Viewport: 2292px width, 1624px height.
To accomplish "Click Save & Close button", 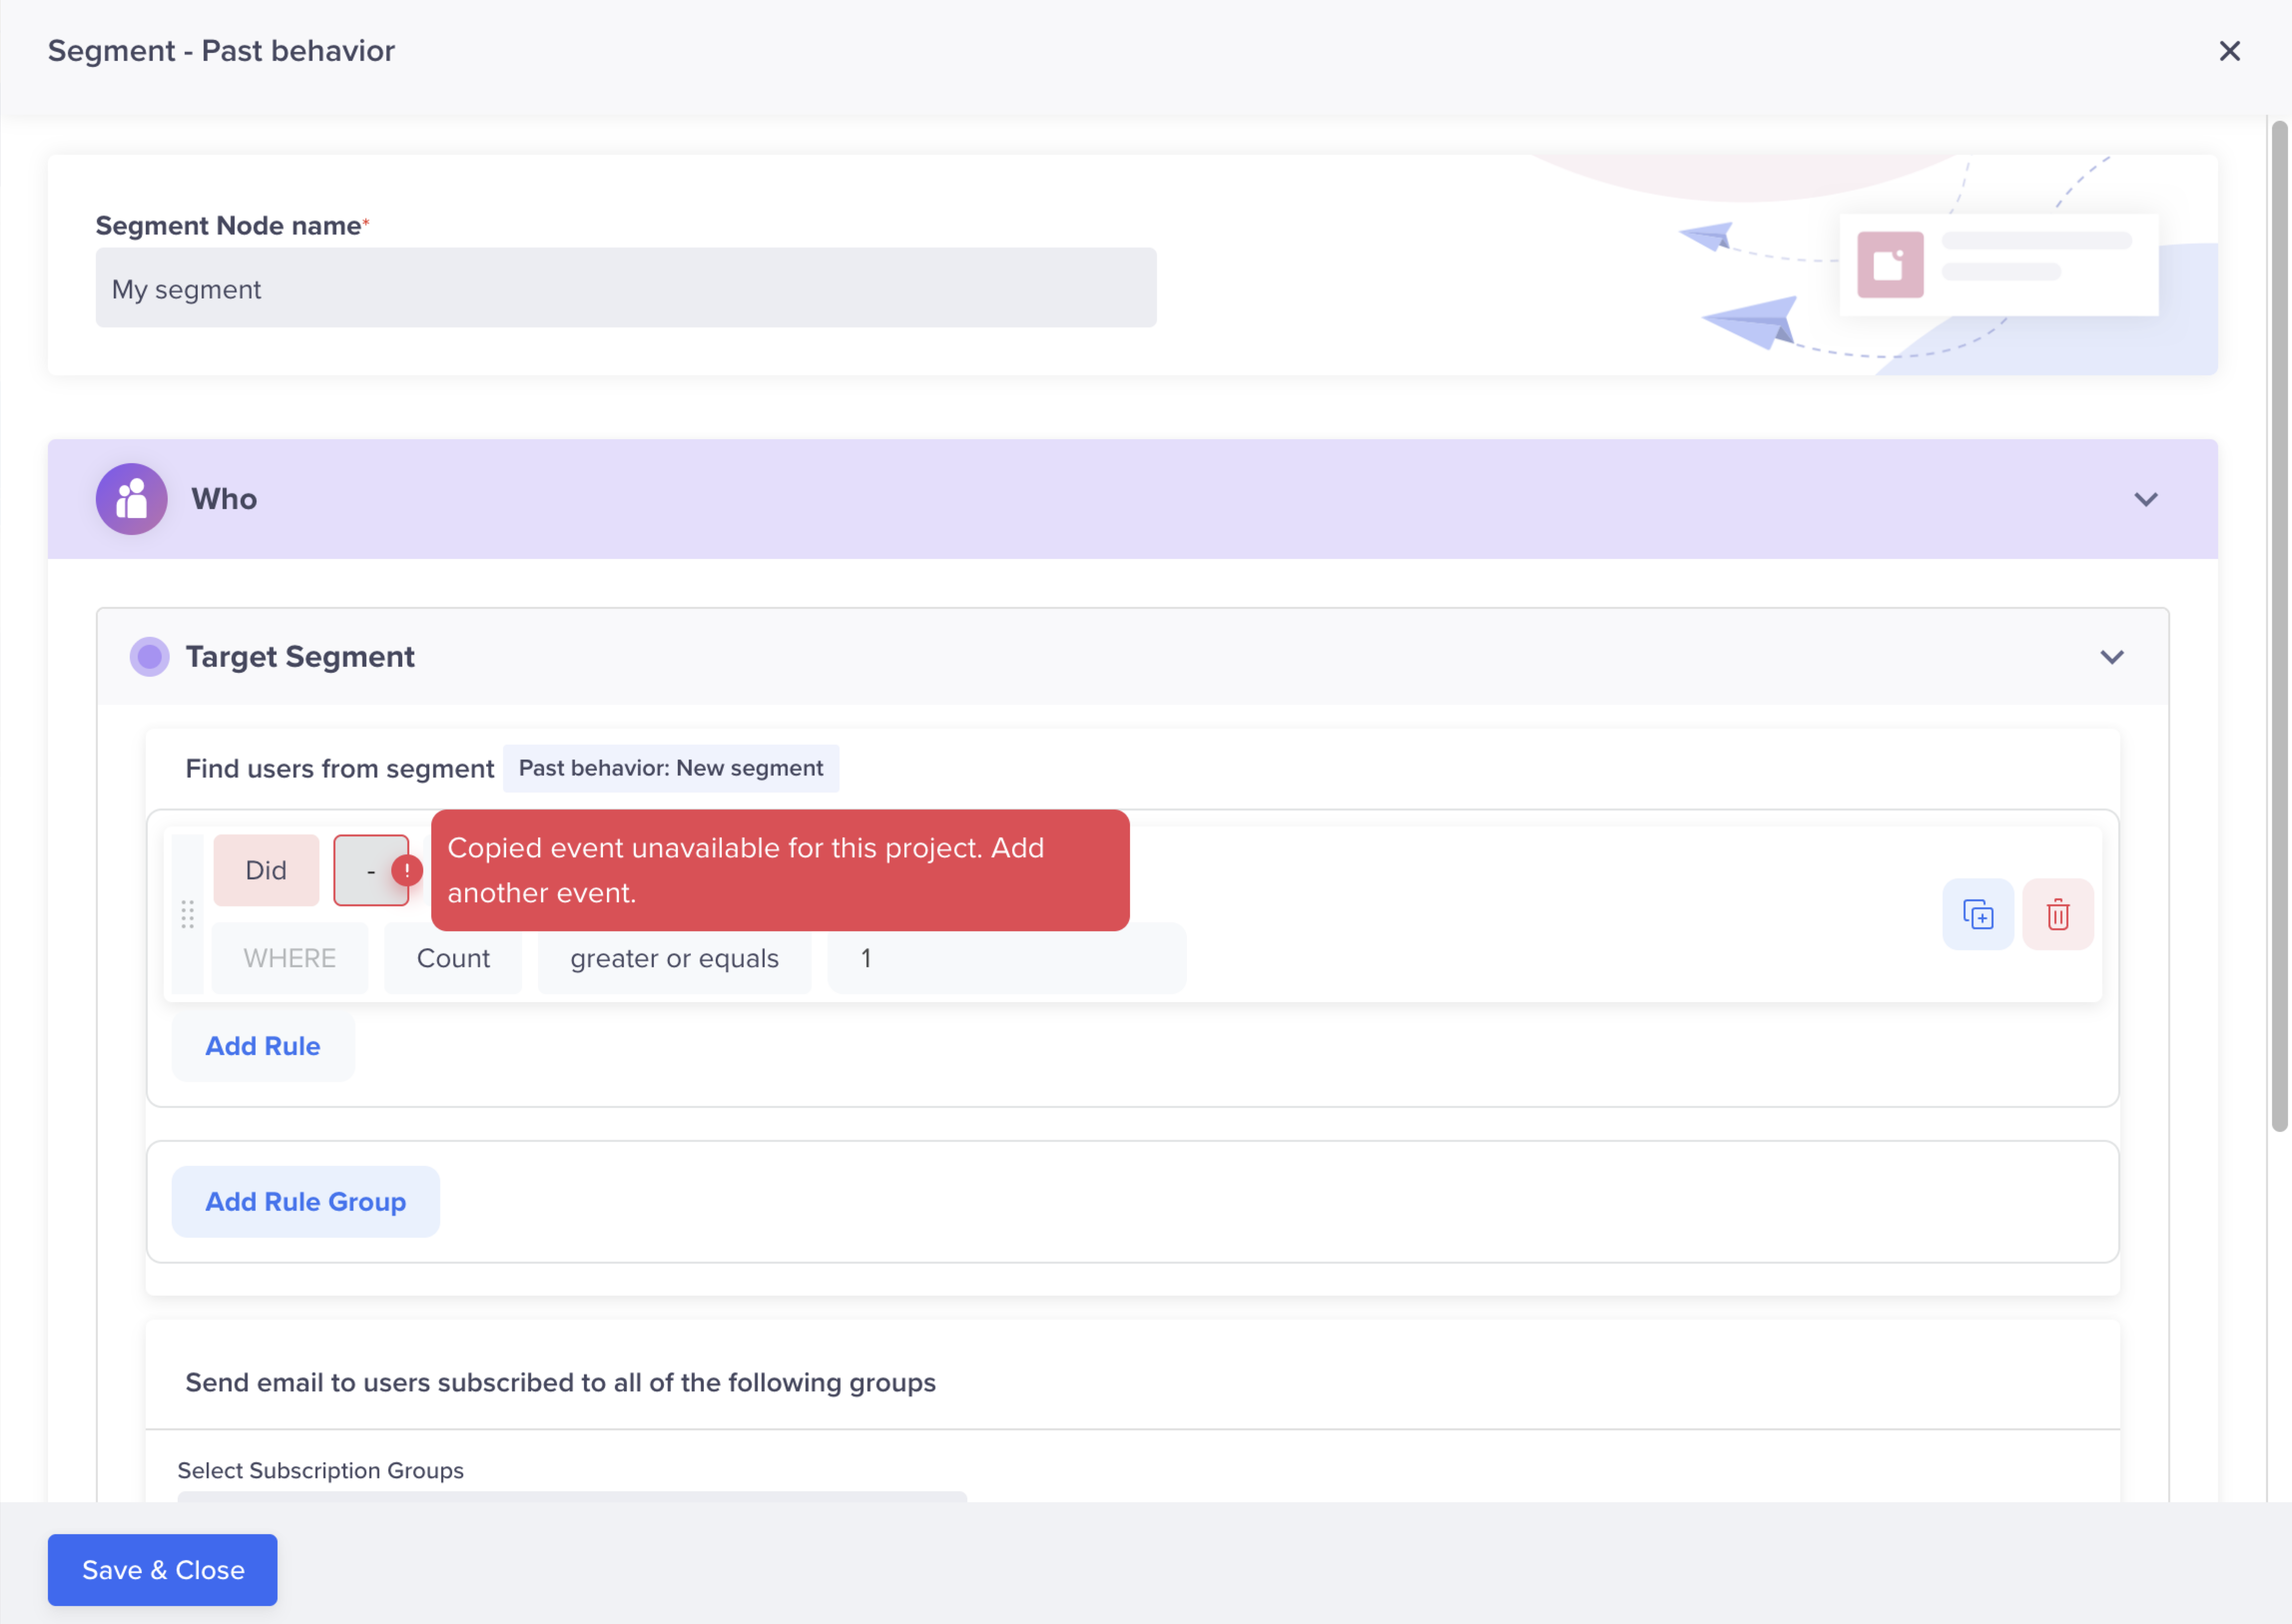I will click(163, 1569).
